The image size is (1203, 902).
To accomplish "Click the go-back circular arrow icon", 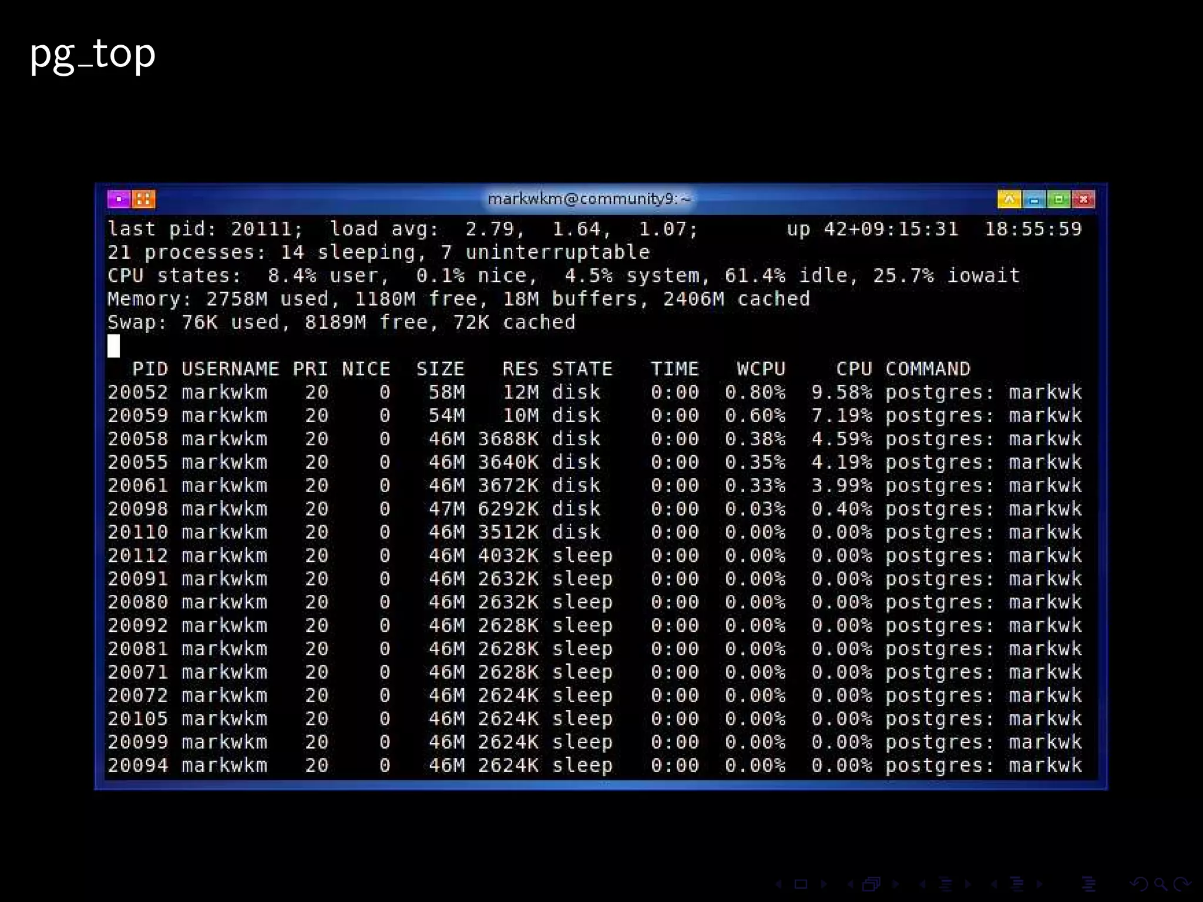I will (1138, 884).
